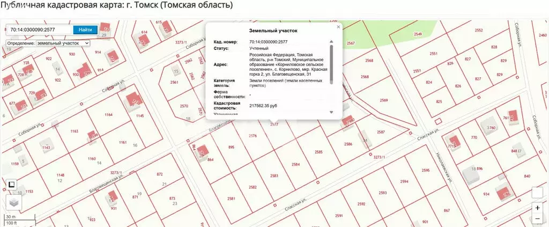Viewport: 549px width, 227px height.
Task: Select parcel 2583 on the map
Action: click(274, 175)
